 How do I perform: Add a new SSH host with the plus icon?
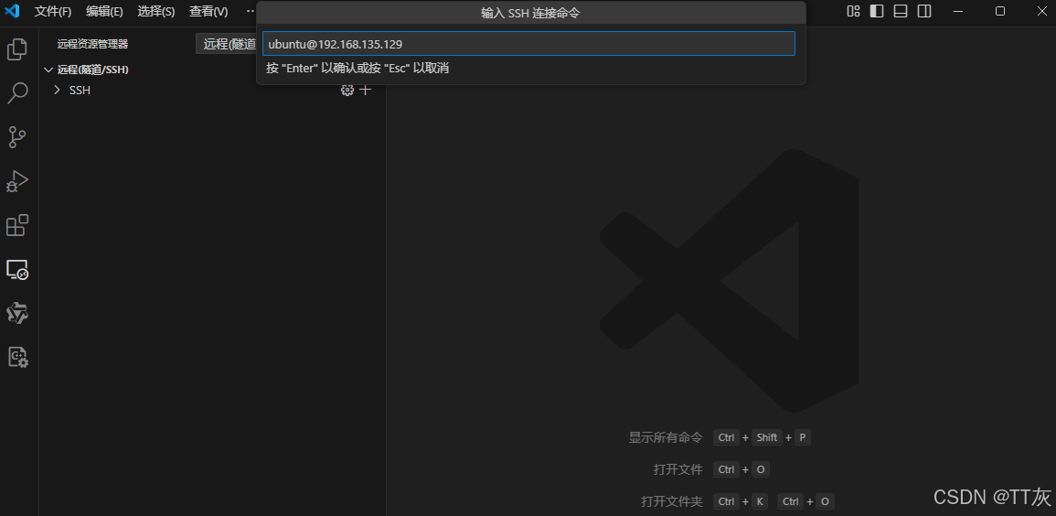tap(365, 91)
